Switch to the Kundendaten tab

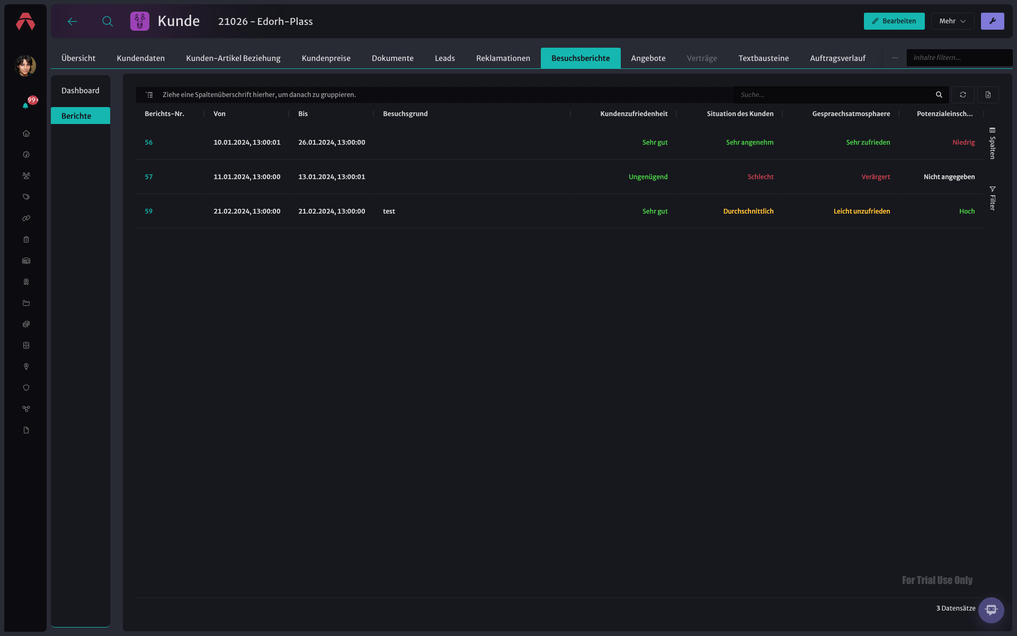[141, 58]
